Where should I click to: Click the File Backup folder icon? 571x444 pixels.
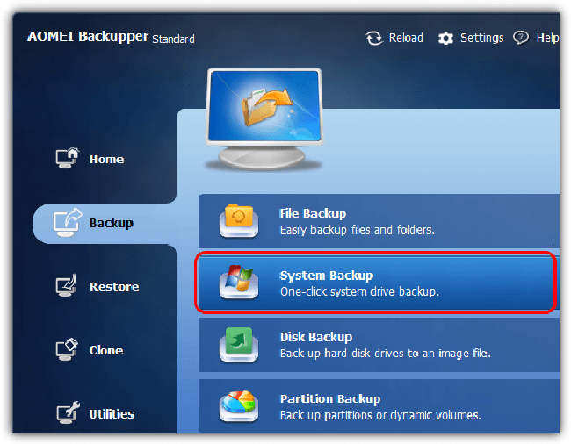point(239,221)
